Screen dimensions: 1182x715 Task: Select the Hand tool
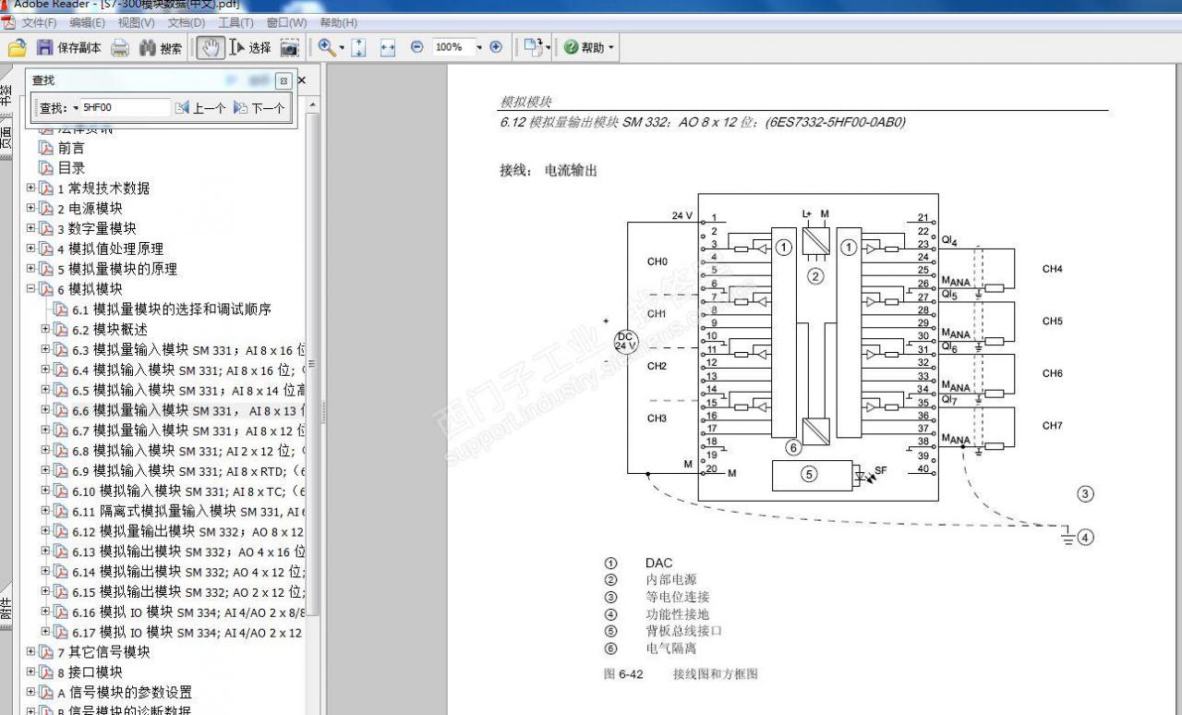210,48
